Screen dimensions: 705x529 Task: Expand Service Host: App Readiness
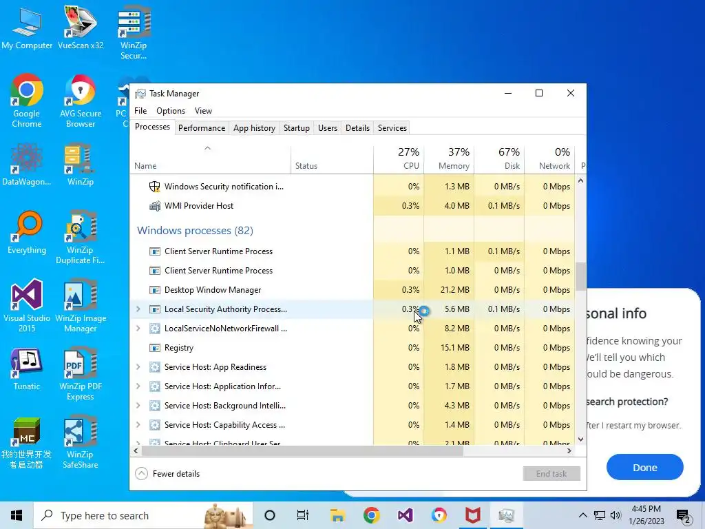click(138, 368)
